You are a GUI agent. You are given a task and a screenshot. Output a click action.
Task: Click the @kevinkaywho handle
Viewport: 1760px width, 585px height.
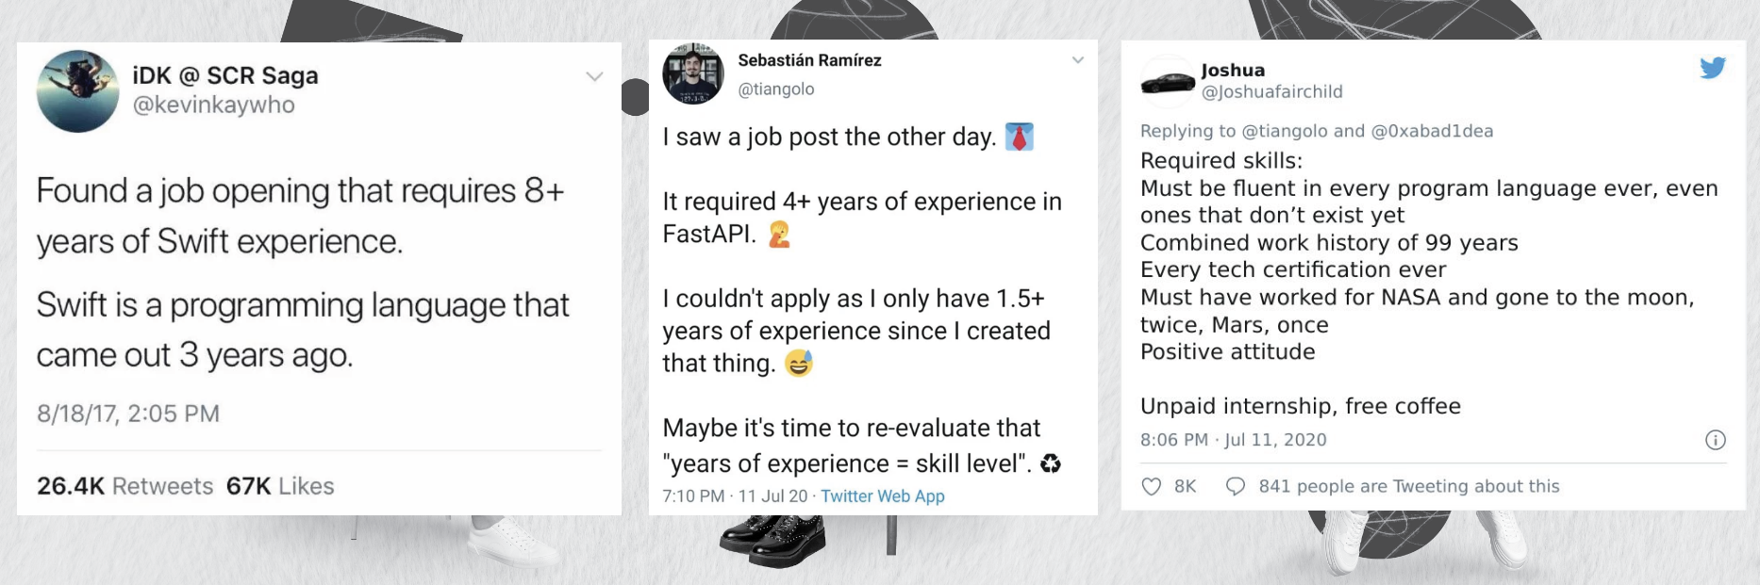[x=214, y=105]
